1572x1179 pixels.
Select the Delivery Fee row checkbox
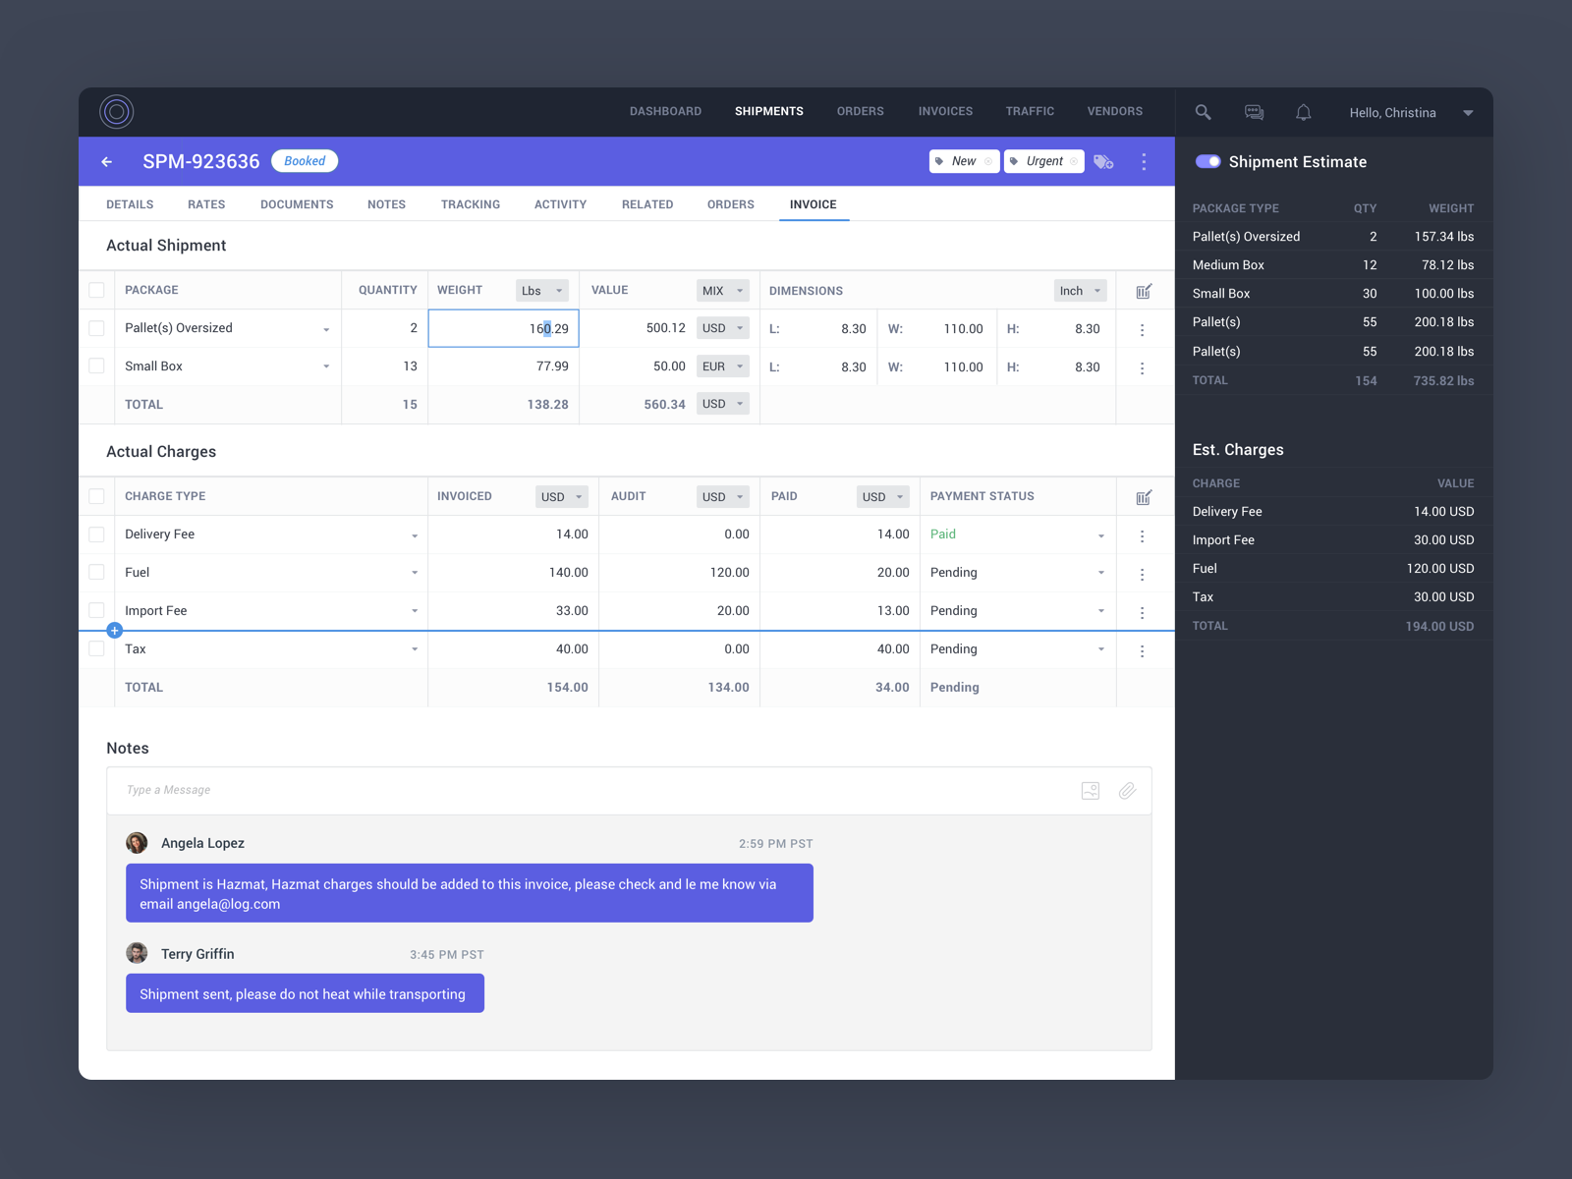[x=96, y=534]
